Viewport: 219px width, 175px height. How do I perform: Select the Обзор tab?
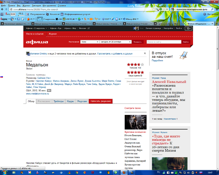(x=31, y=101)
